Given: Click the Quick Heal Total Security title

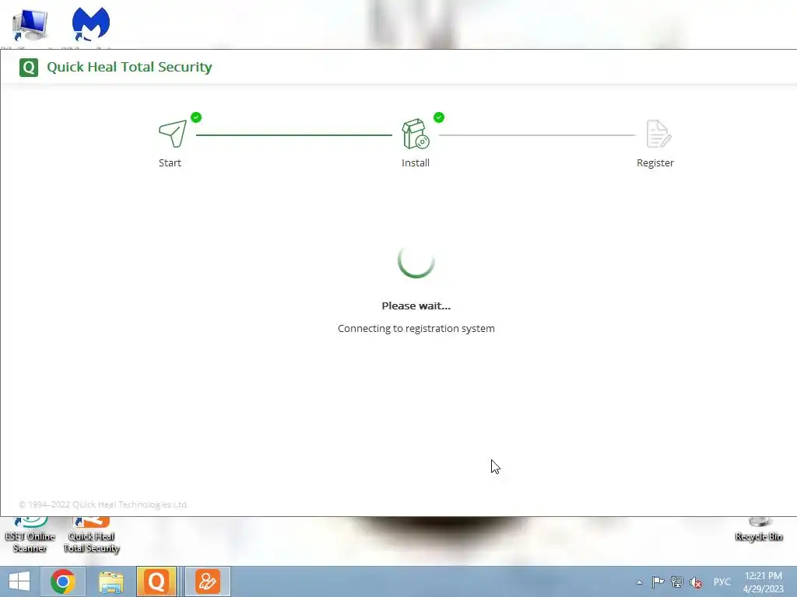Looking at the screenshot, I should click(129, 67).
